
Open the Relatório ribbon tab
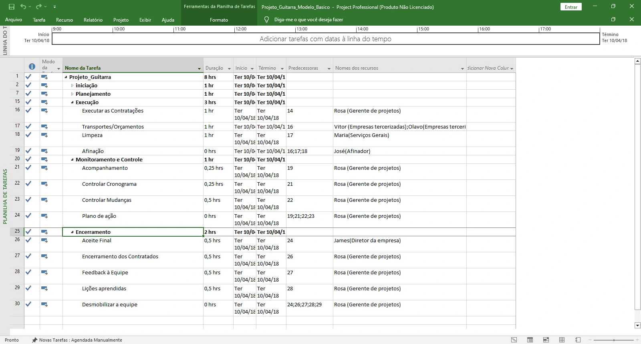click(93, 20)
